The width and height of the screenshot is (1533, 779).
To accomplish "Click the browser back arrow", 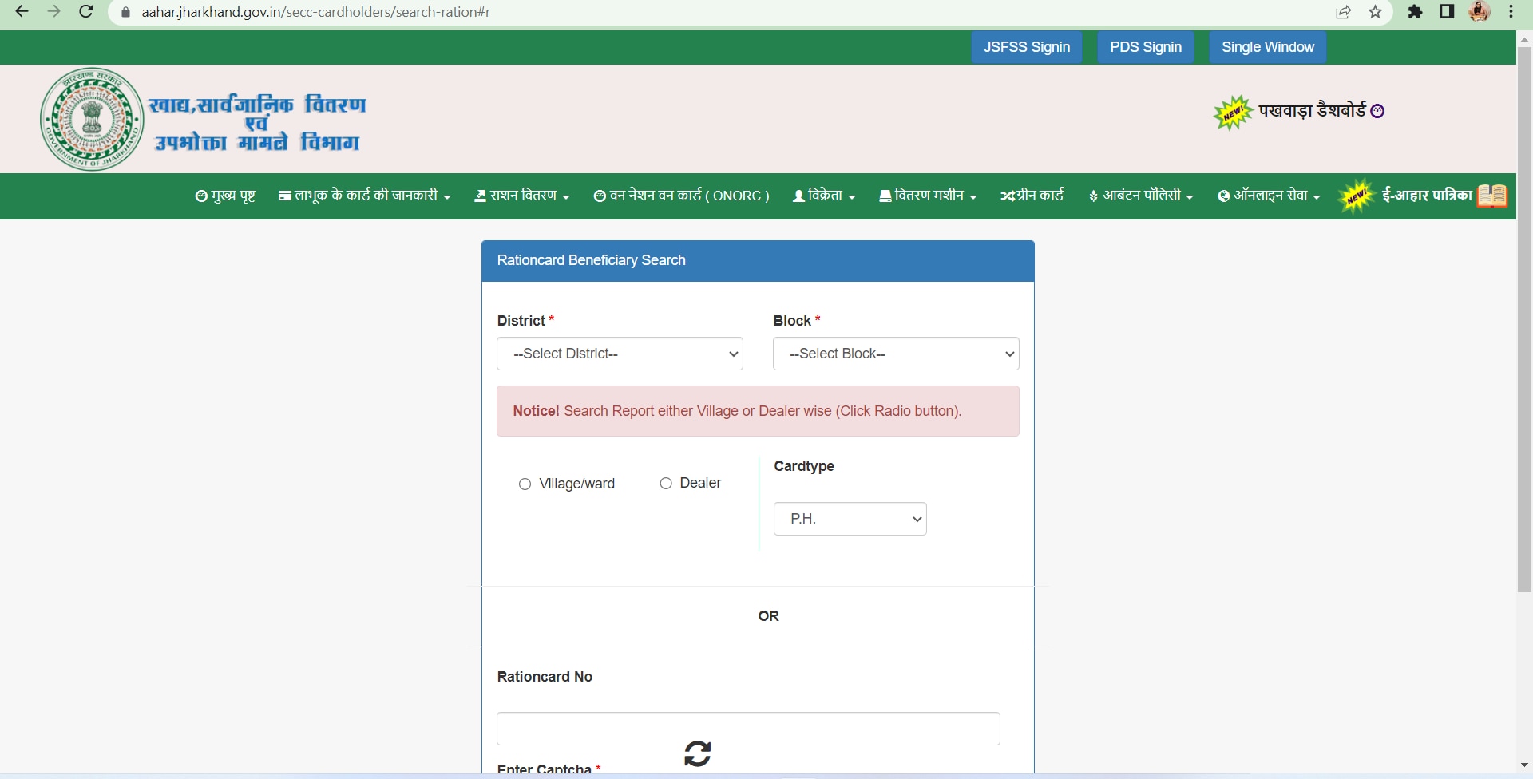I will [x=22, y=12].
